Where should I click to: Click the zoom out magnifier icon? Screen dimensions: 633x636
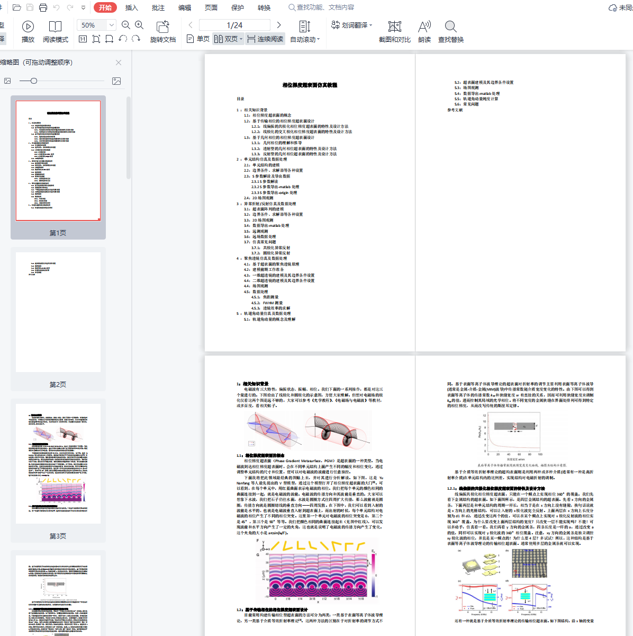point(126,25)
